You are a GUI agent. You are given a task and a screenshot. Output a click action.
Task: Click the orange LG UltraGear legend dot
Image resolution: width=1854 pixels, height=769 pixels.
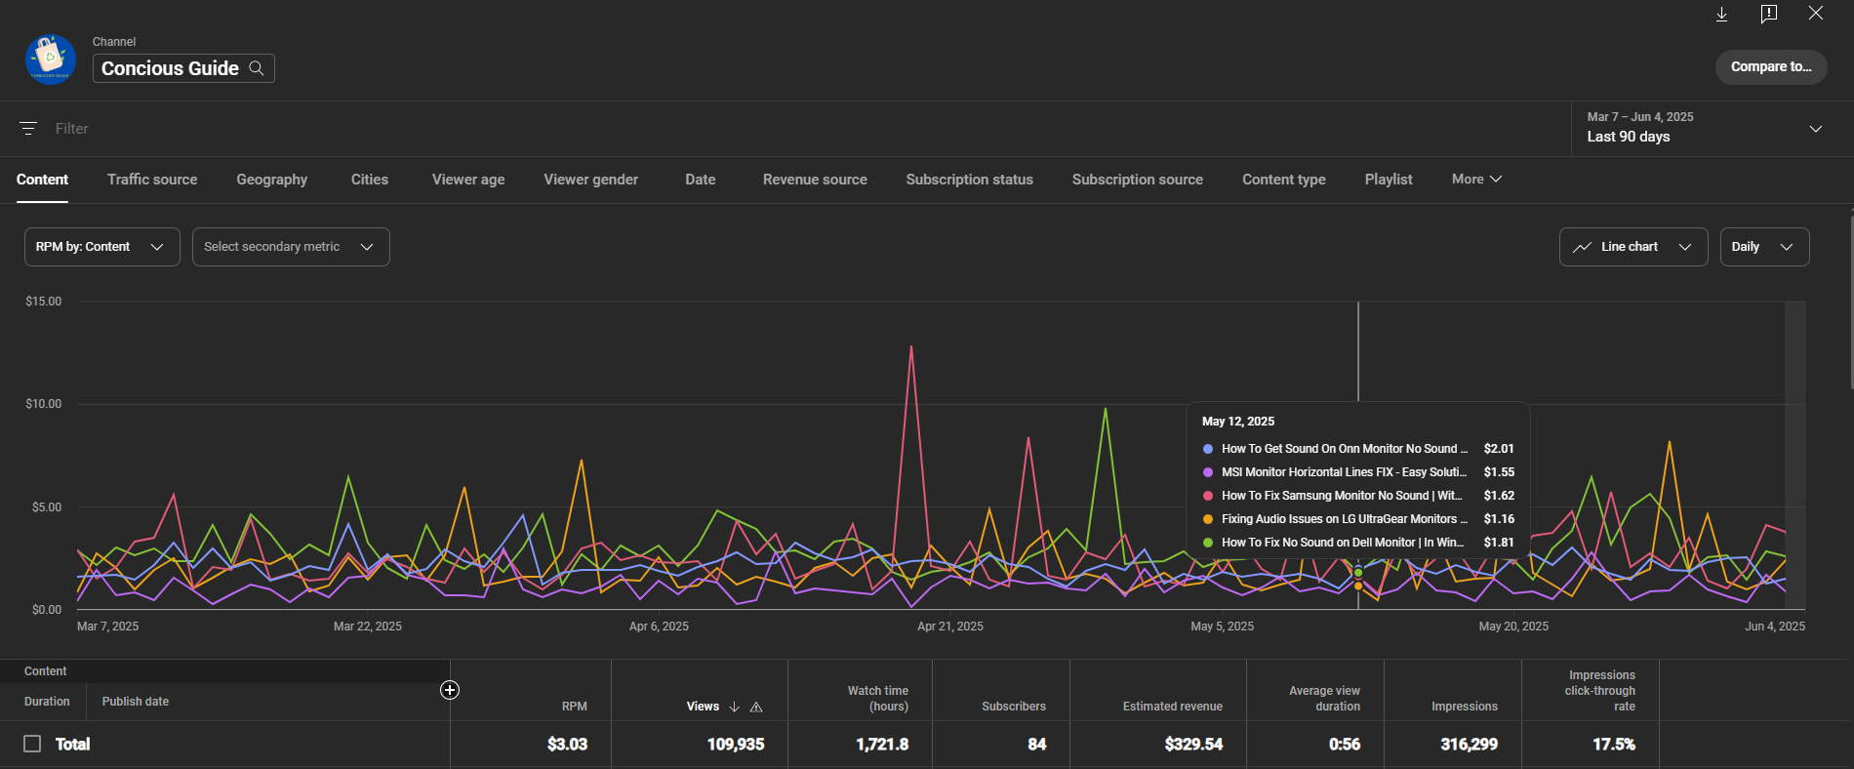(1208, 519)
